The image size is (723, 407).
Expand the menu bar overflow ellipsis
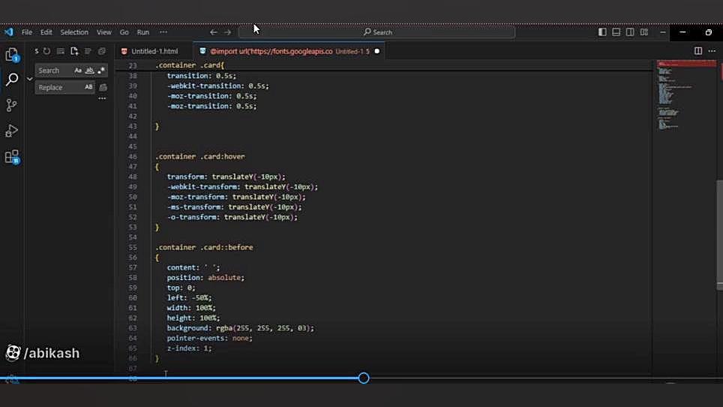(x=163, y=32)
